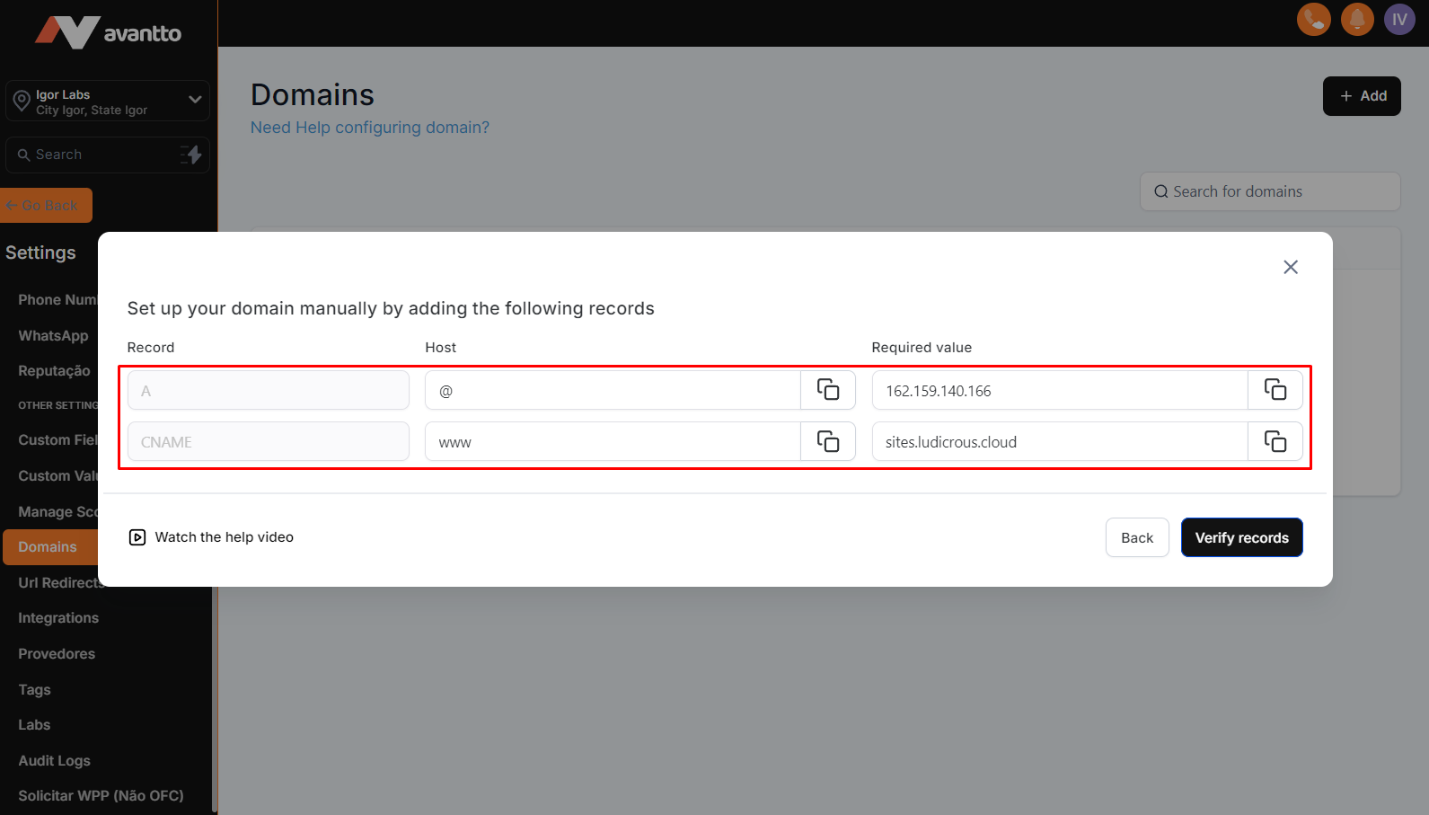Open the notifications bell

[1356, 20]
